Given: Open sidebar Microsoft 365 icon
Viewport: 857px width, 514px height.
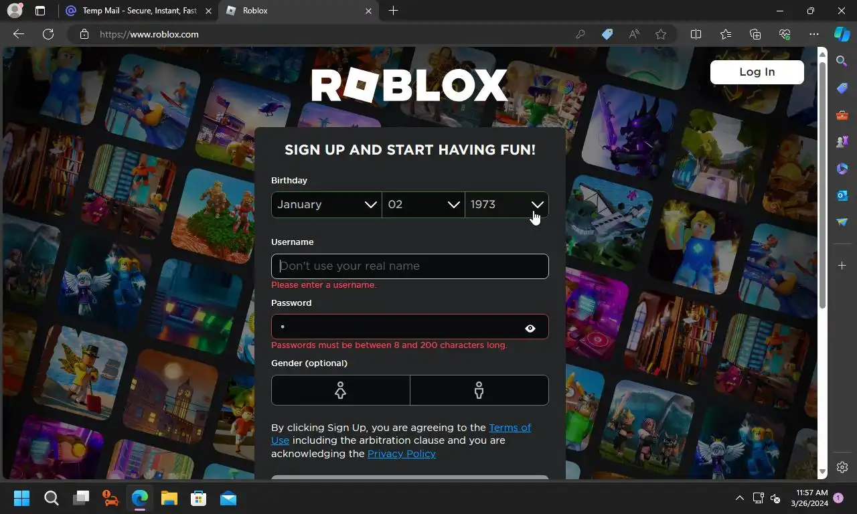Looking at the screenshot, I should pos(842,169).
